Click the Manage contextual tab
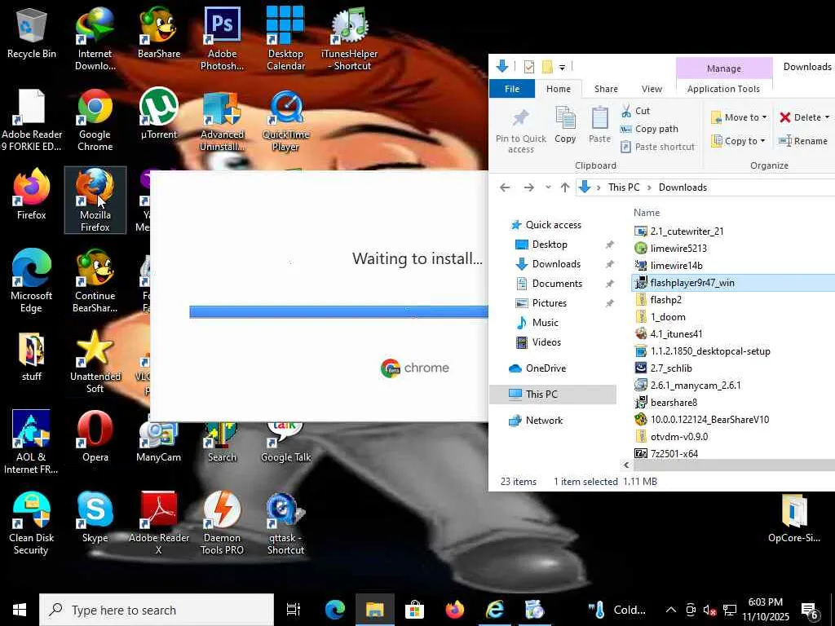The height and width of the screenshot is (626, 835). (x=724, y=68)
